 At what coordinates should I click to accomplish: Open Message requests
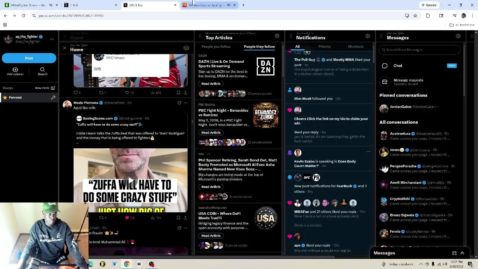click(x=420, y=82)
